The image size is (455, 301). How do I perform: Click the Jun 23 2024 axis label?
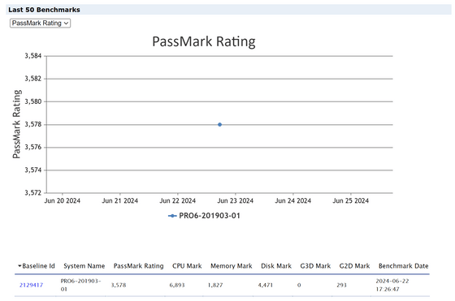coord(236,200)
